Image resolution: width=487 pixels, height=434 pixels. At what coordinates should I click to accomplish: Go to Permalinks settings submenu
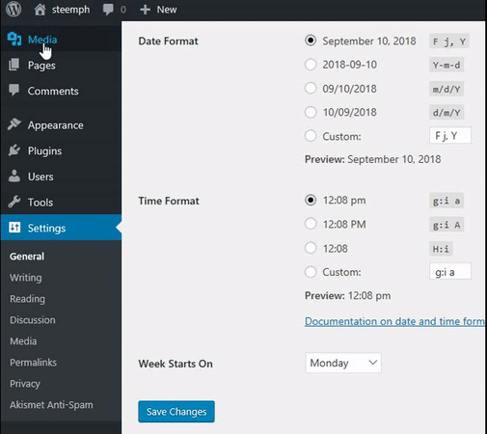tap(33, 363)
